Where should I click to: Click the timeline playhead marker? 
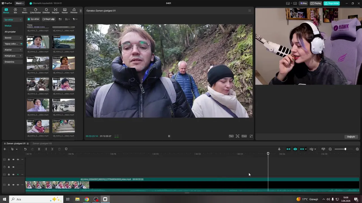click(268, 154)
